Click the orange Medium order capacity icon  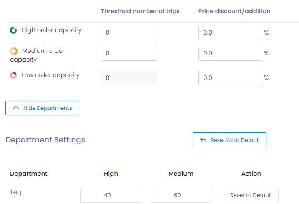[14, 51]
